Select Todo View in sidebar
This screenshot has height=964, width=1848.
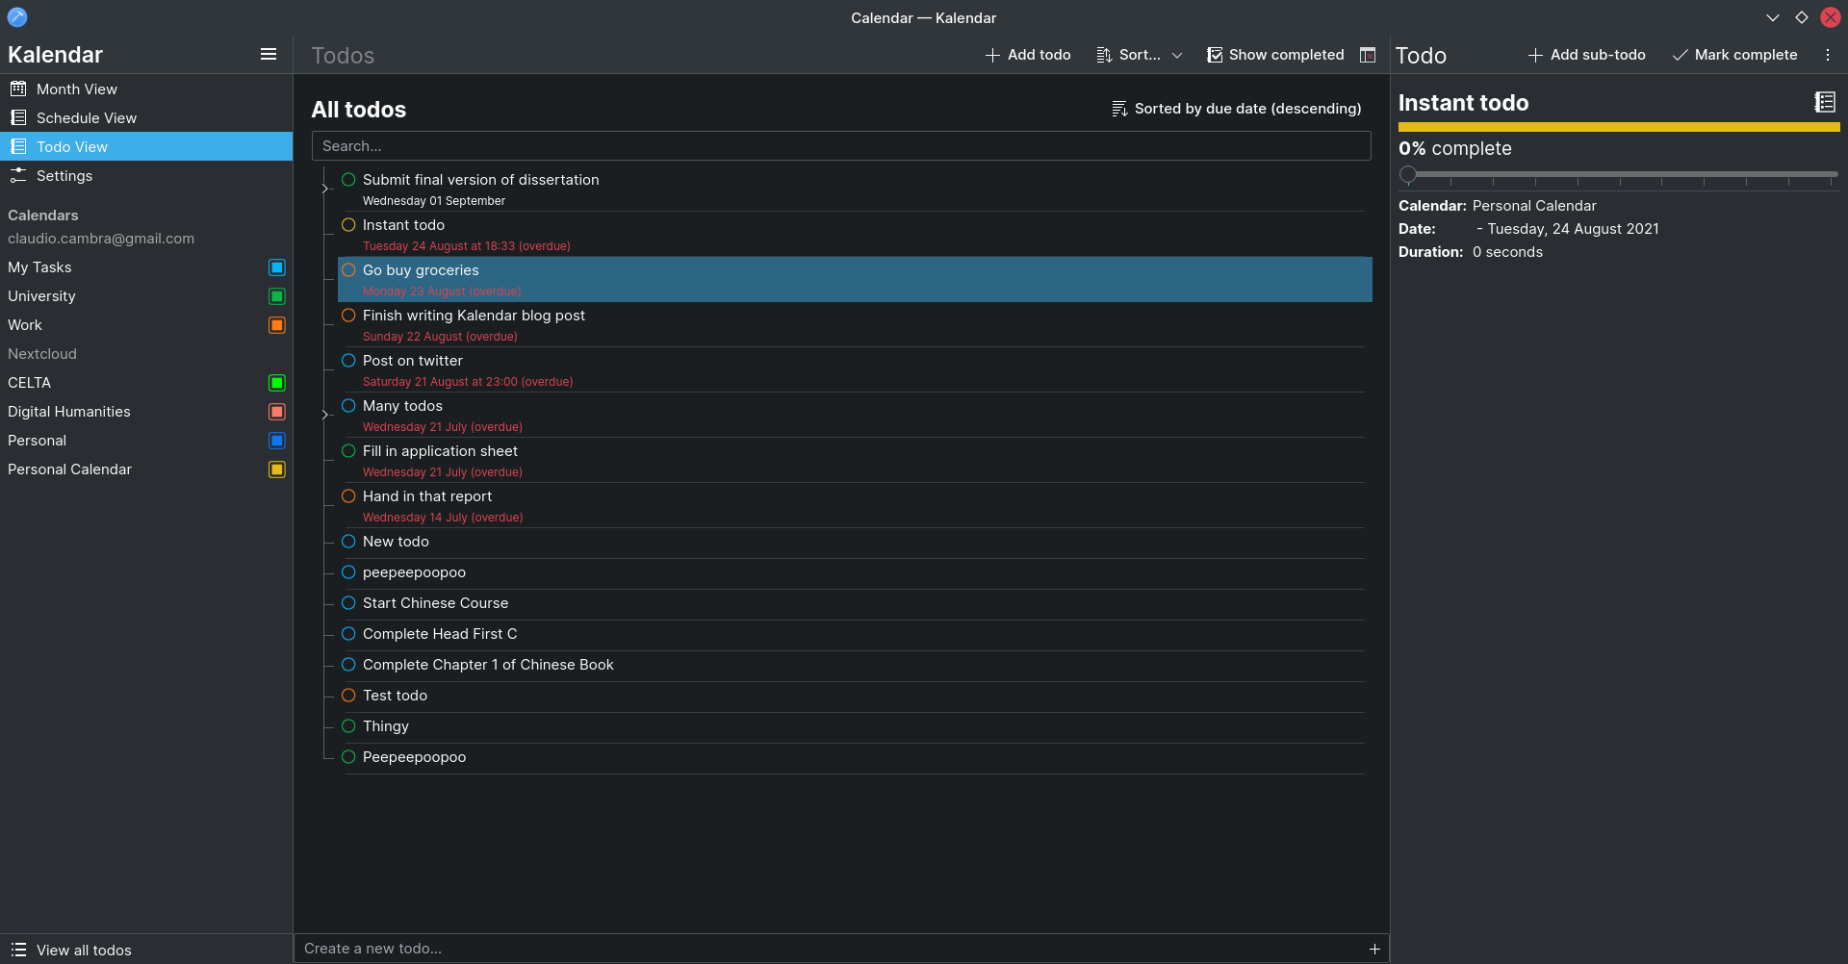coord(146,146)
